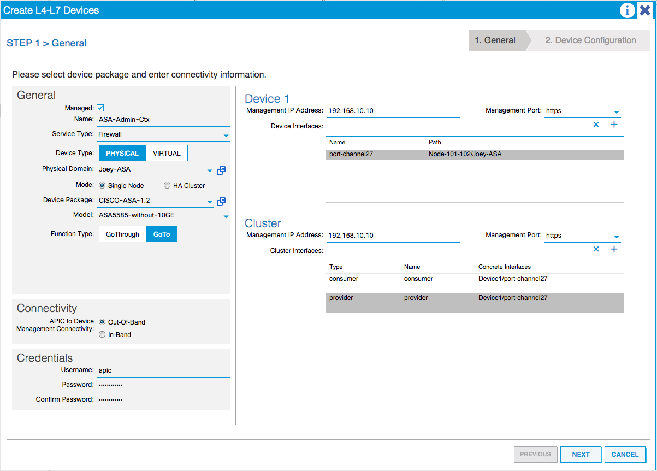Open Physical Domain details popup icon
Screen dimensions: 657x471
(x=221, y=170)
